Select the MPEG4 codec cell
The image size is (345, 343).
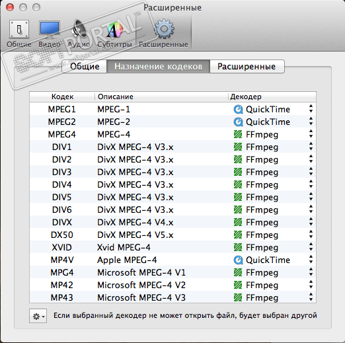coord(62,134)
